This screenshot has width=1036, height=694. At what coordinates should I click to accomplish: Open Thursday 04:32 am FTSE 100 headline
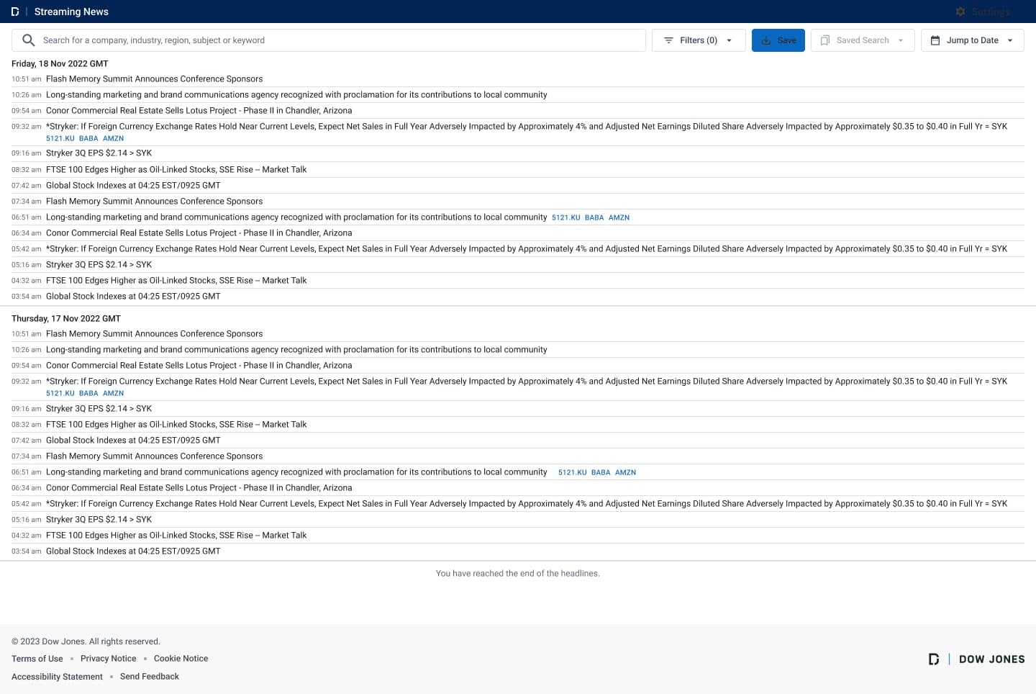176,536
